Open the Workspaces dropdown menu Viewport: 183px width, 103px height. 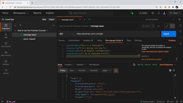(x=21, y=13)
